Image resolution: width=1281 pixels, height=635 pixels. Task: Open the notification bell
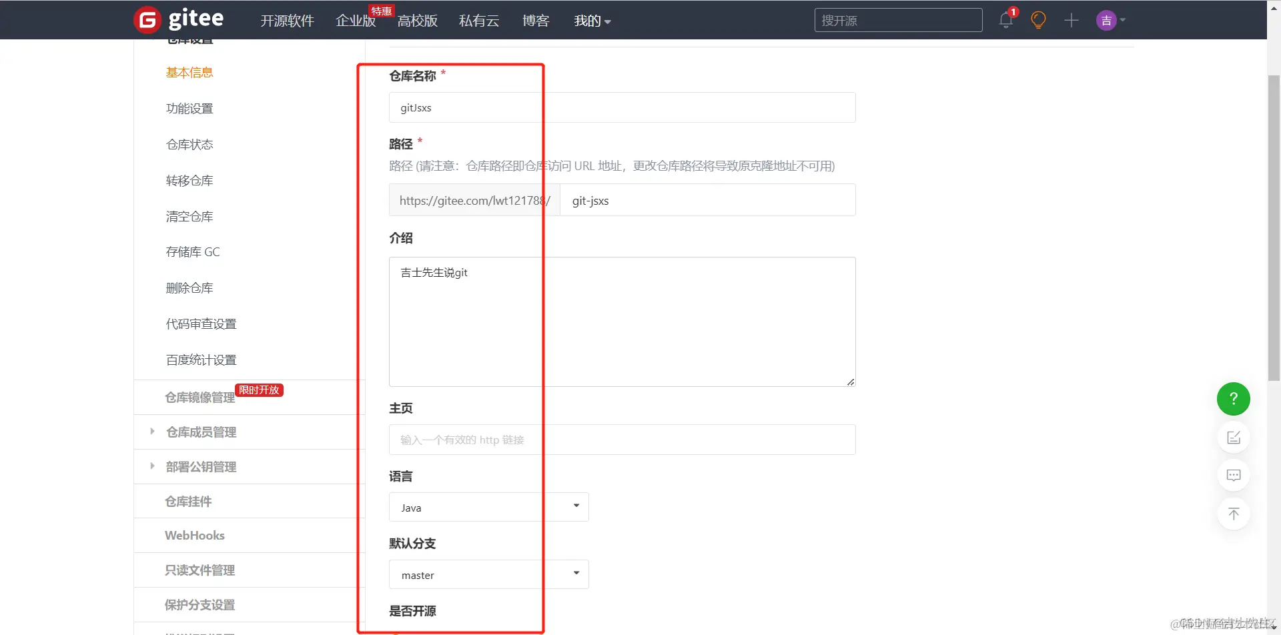click(1005, 20)
